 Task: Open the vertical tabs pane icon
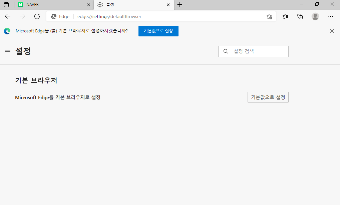[x=6, y=5]
